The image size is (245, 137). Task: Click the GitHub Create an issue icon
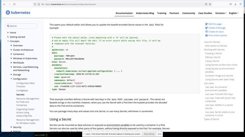coord(206,32)
